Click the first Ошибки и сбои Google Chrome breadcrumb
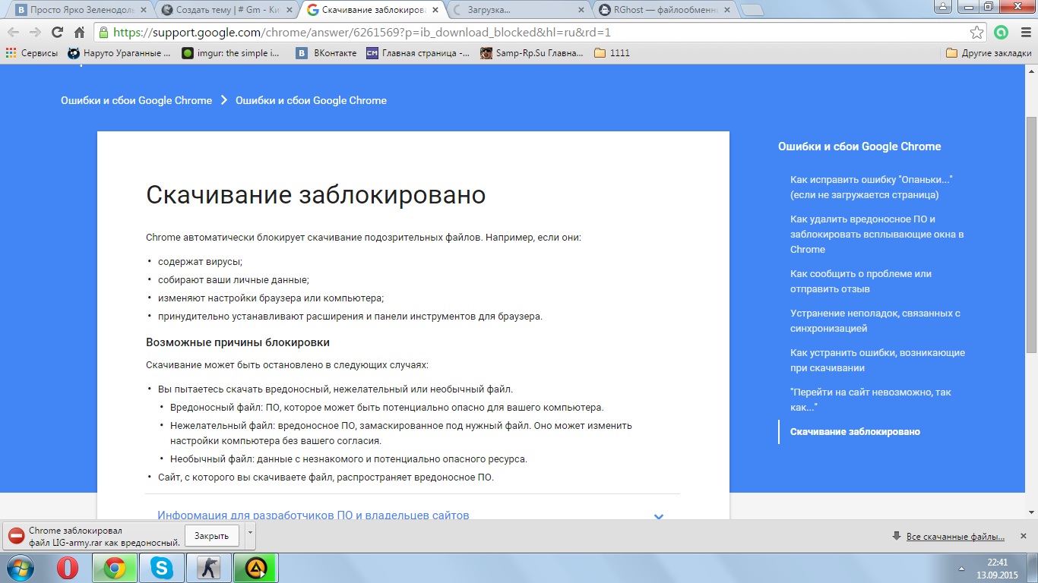Viewport: 1038px width, 583px height. pos(137,100)
